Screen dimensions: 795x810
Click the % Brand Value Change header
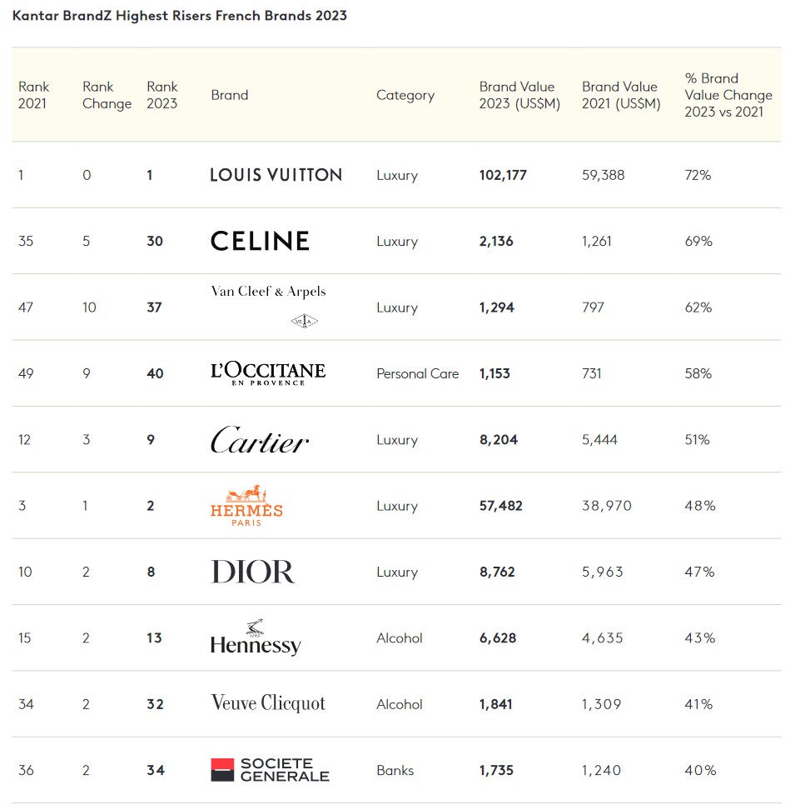[x=728, y=95]
